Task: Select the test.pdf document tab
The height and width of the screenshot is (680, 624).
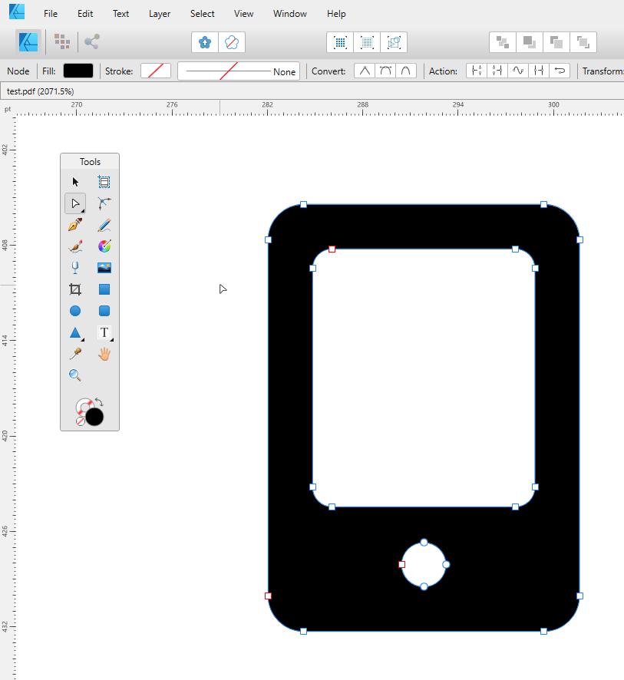Action: (41, 91)
